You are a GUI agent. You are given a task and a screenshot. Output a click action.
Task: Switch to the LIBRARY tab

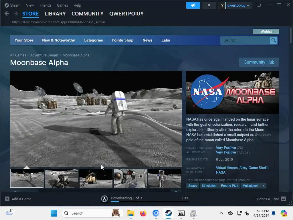(x=55, y=14)
